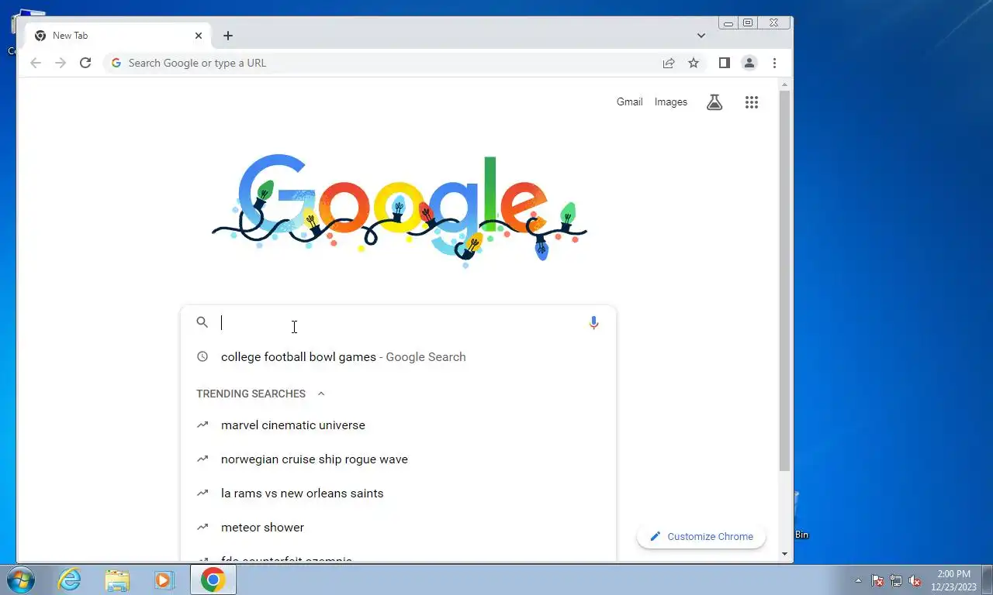This screenshot has height=595, width=993.
Task: Click the magnifier icon in search box
Action: pyautogui.click(x=202, y=322)
